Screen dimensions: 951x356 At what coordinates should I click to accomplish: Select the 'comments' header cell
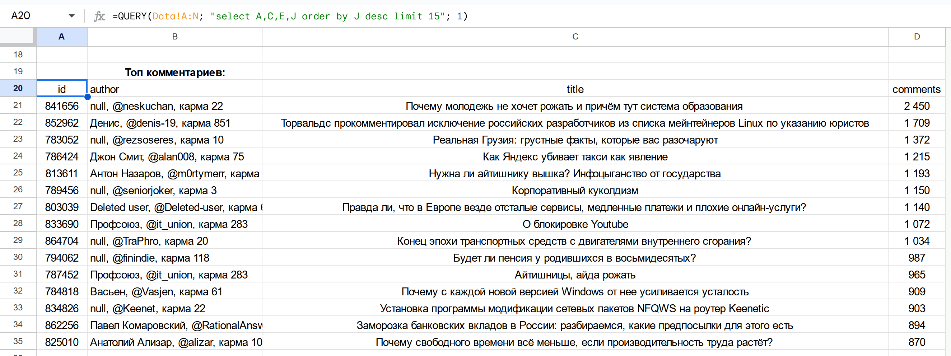coord(916,89)
